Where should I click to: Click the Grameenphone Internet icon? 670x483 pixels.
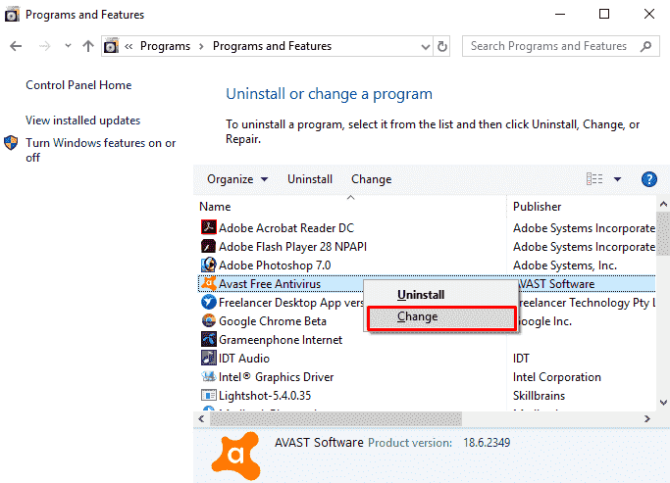tap(209, 339)
